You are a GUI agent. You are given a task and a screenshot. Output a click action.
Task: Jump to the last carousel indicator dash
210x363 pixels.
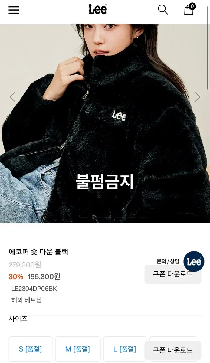(143, 217)
